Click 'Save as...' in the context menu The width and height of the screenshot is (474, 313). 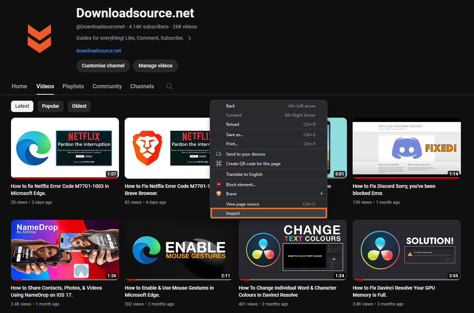coord(268,134)
